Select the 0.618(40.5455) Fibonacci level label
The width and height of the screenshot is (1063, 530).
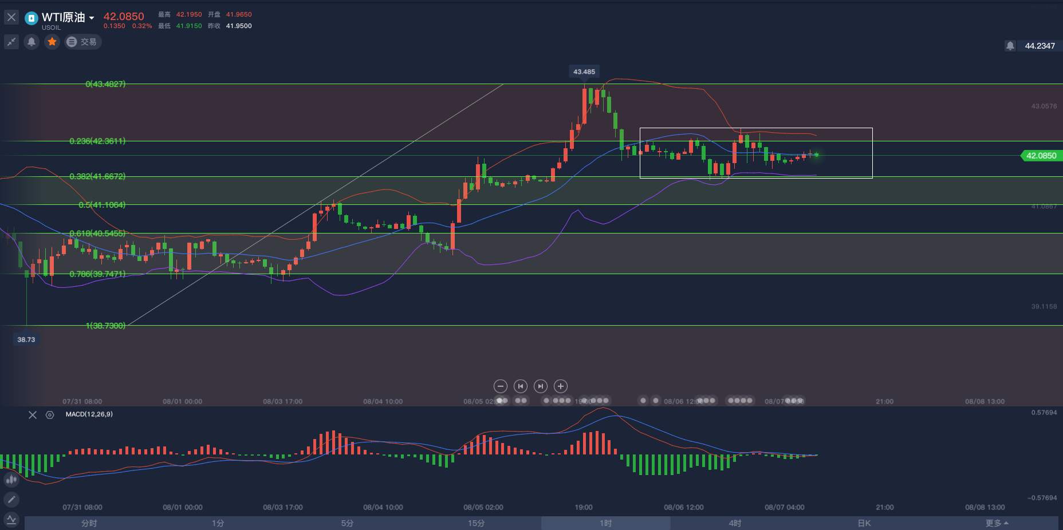97,234
